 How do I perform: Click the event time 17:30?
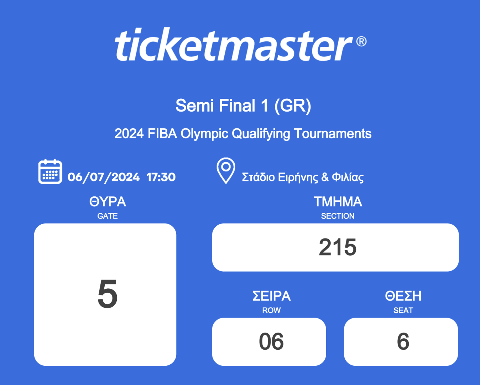click(x=161, y=177)
